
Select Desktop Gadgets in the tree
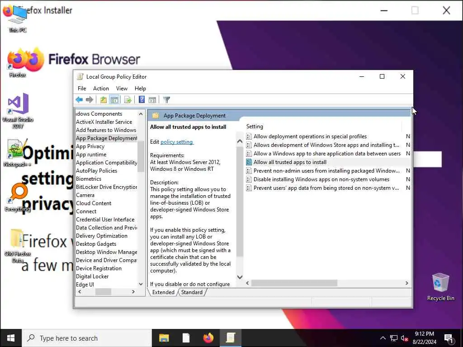[x=96, y=244]
